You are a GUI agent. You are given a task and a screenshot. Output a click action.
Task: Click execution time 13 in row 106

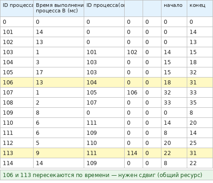58,83
